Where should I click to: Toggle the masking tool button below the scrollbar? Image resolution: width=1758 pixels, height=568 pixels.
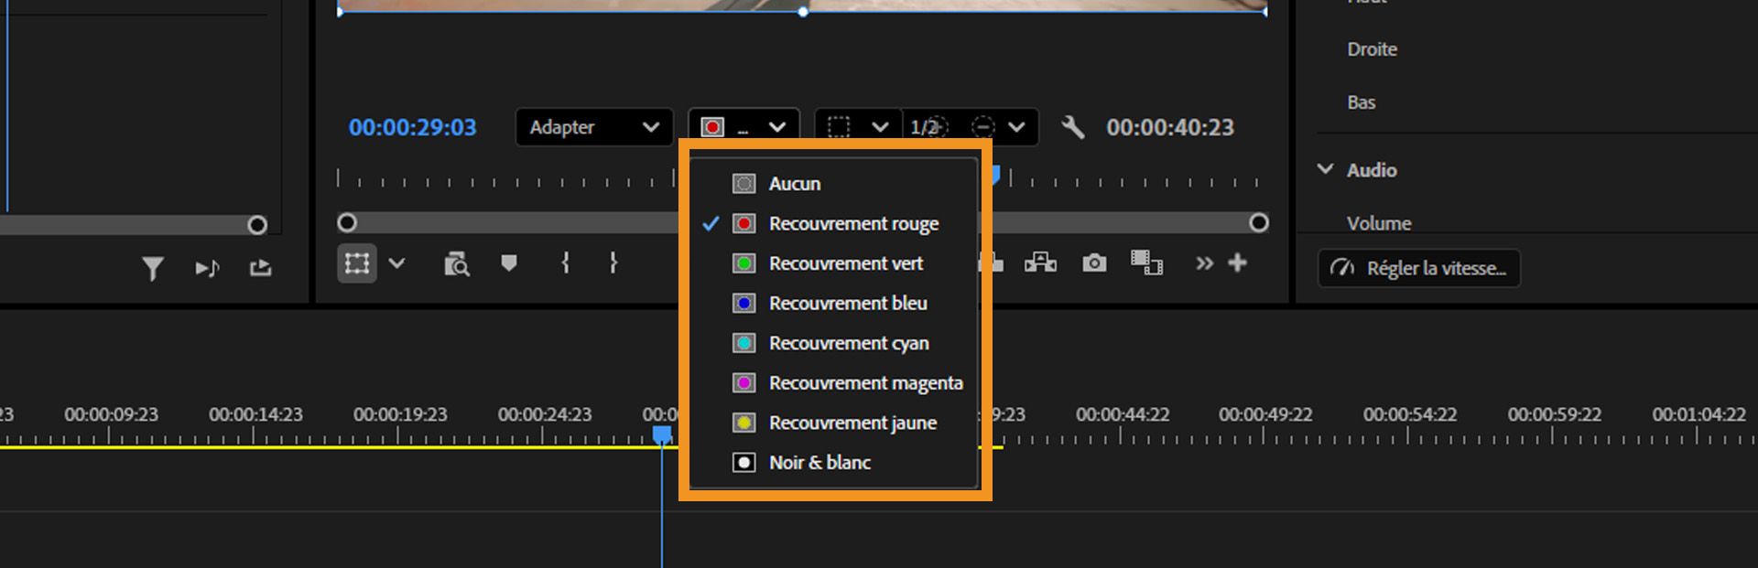357,263
